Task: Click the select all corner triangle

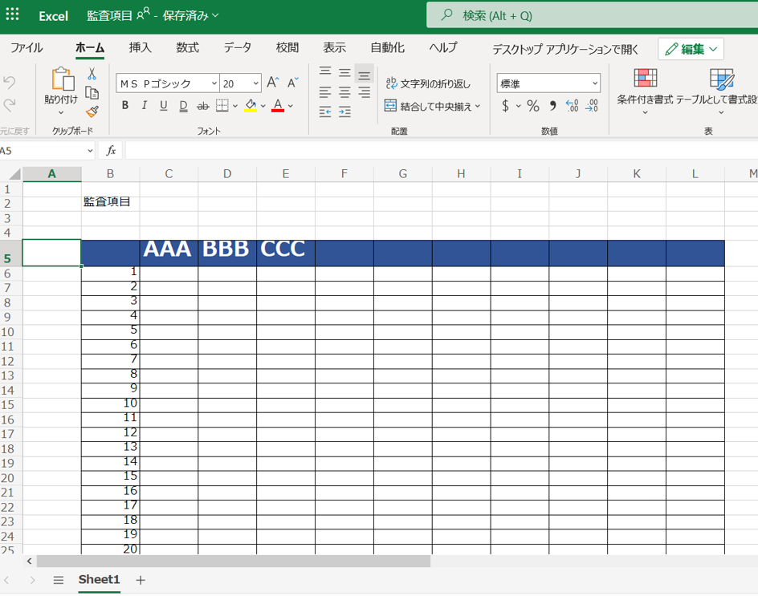Action: 14,174
